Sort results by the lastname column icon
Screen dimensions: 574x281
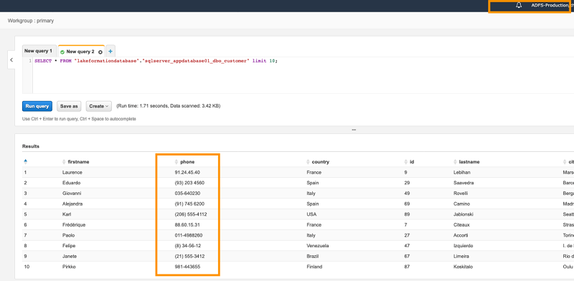click(x=455, y=162)
